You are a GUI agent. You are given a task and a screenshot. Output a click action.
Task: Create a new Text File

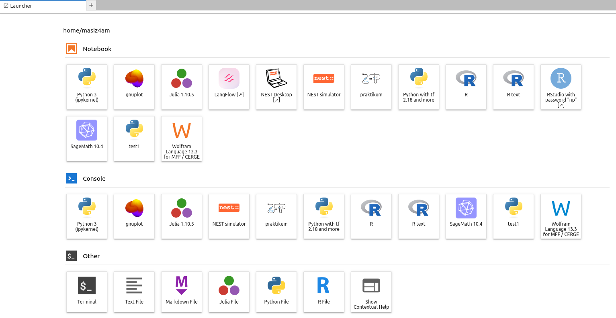coord(134,292)
